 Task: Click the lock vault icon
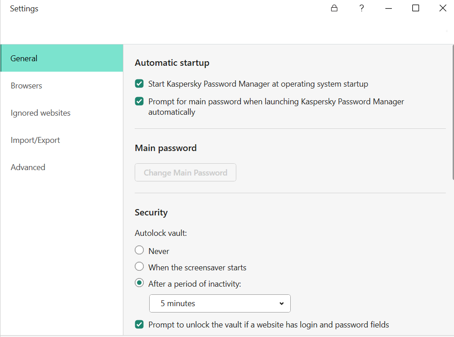334,8
